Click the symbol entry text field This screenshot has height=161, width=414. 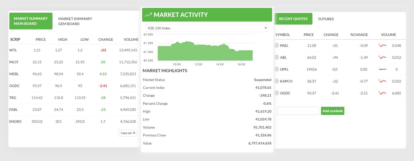298,111
